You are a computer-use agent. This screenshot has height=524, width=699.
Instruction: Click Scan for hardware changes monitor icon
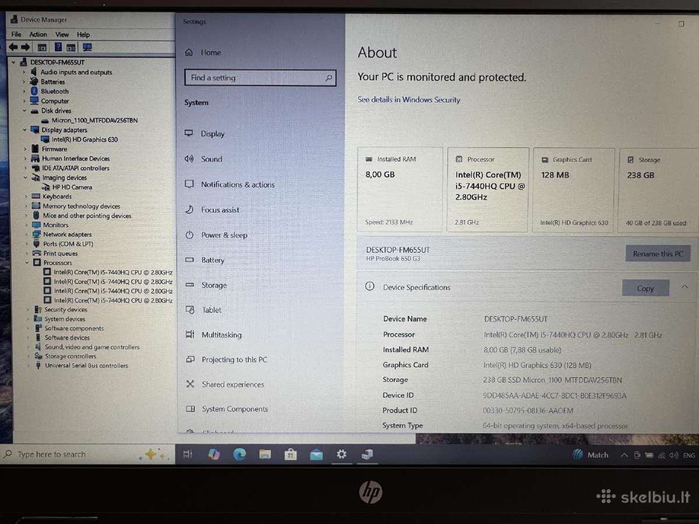point(87,47)
